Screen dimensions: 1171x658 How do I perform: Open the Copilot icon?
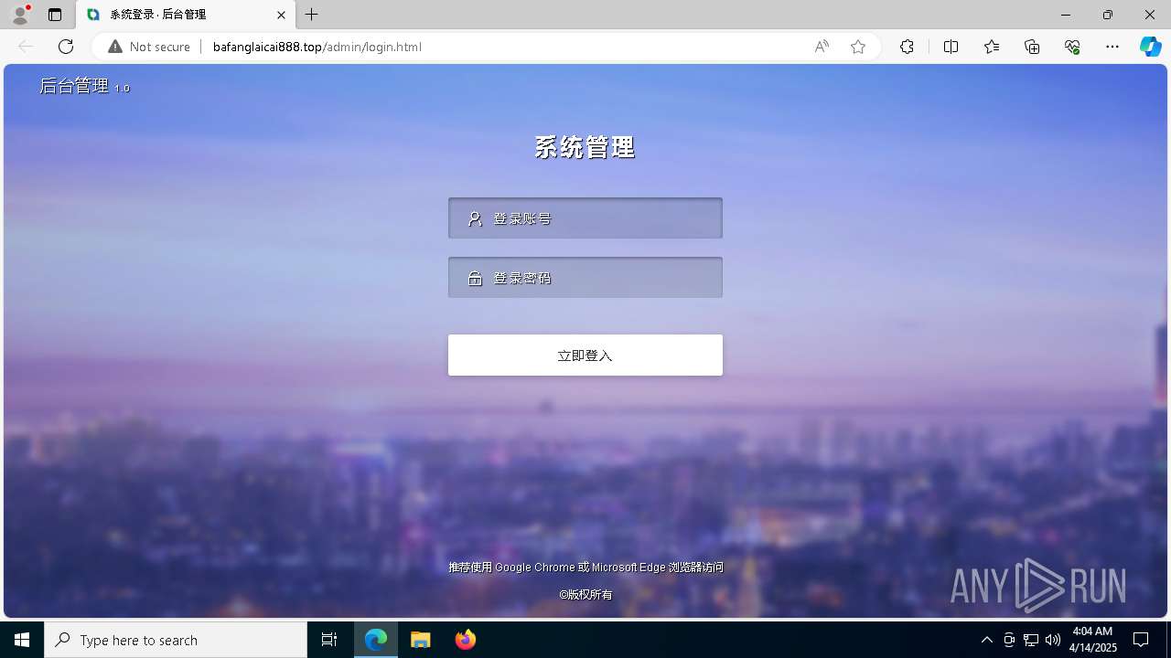point(1150,47)
